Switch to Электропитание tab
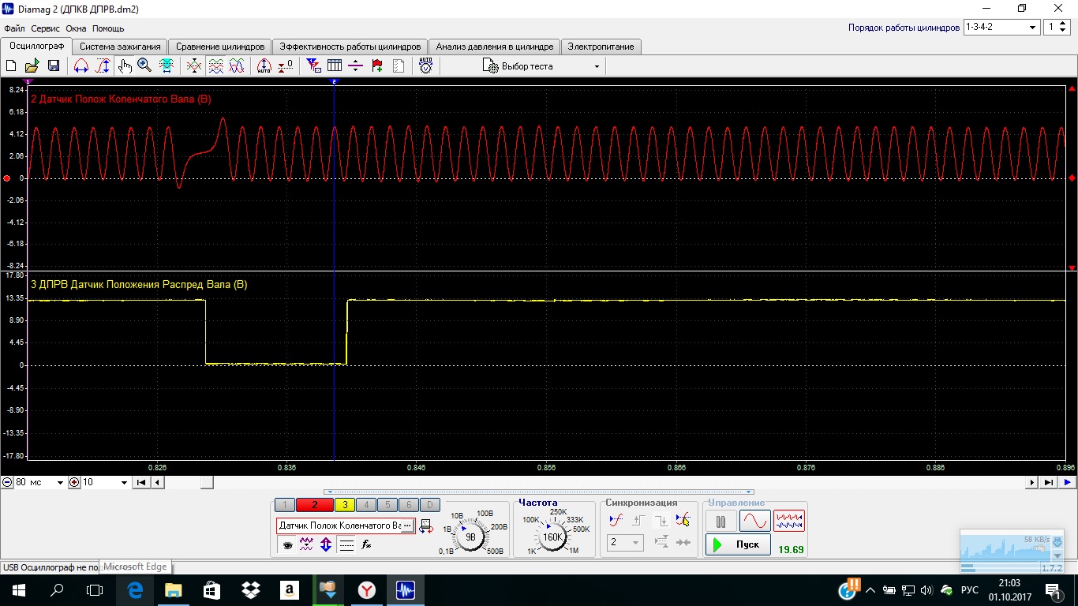The width and height of the screenshot is (1078, 606). click(601, 47)
